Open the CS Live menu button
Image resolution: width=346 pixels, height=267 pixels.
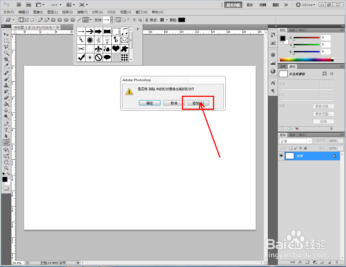pos(306,5)
